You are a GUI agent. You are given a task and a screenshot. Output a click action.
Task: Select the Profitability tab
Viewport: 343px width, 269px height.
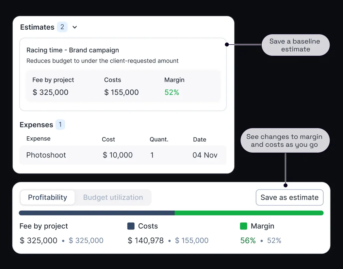coord(47,197)
